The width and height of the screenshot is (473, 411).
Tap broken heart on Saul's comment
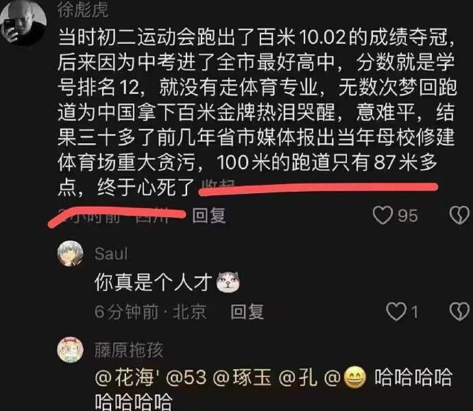tap(459, 312)
